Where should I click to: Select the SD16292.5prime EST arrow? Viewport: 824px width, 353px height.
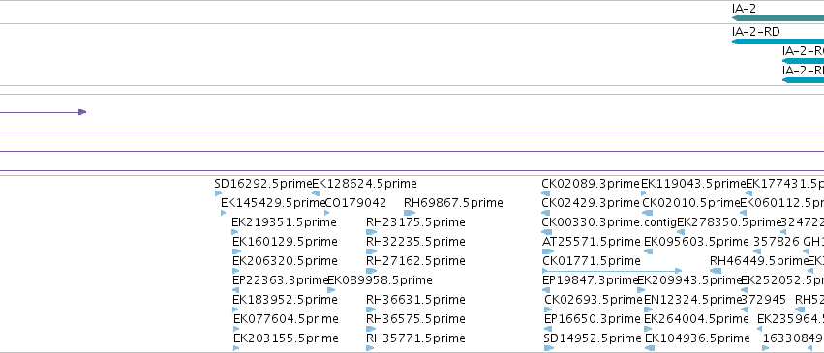tap(219, 193)
